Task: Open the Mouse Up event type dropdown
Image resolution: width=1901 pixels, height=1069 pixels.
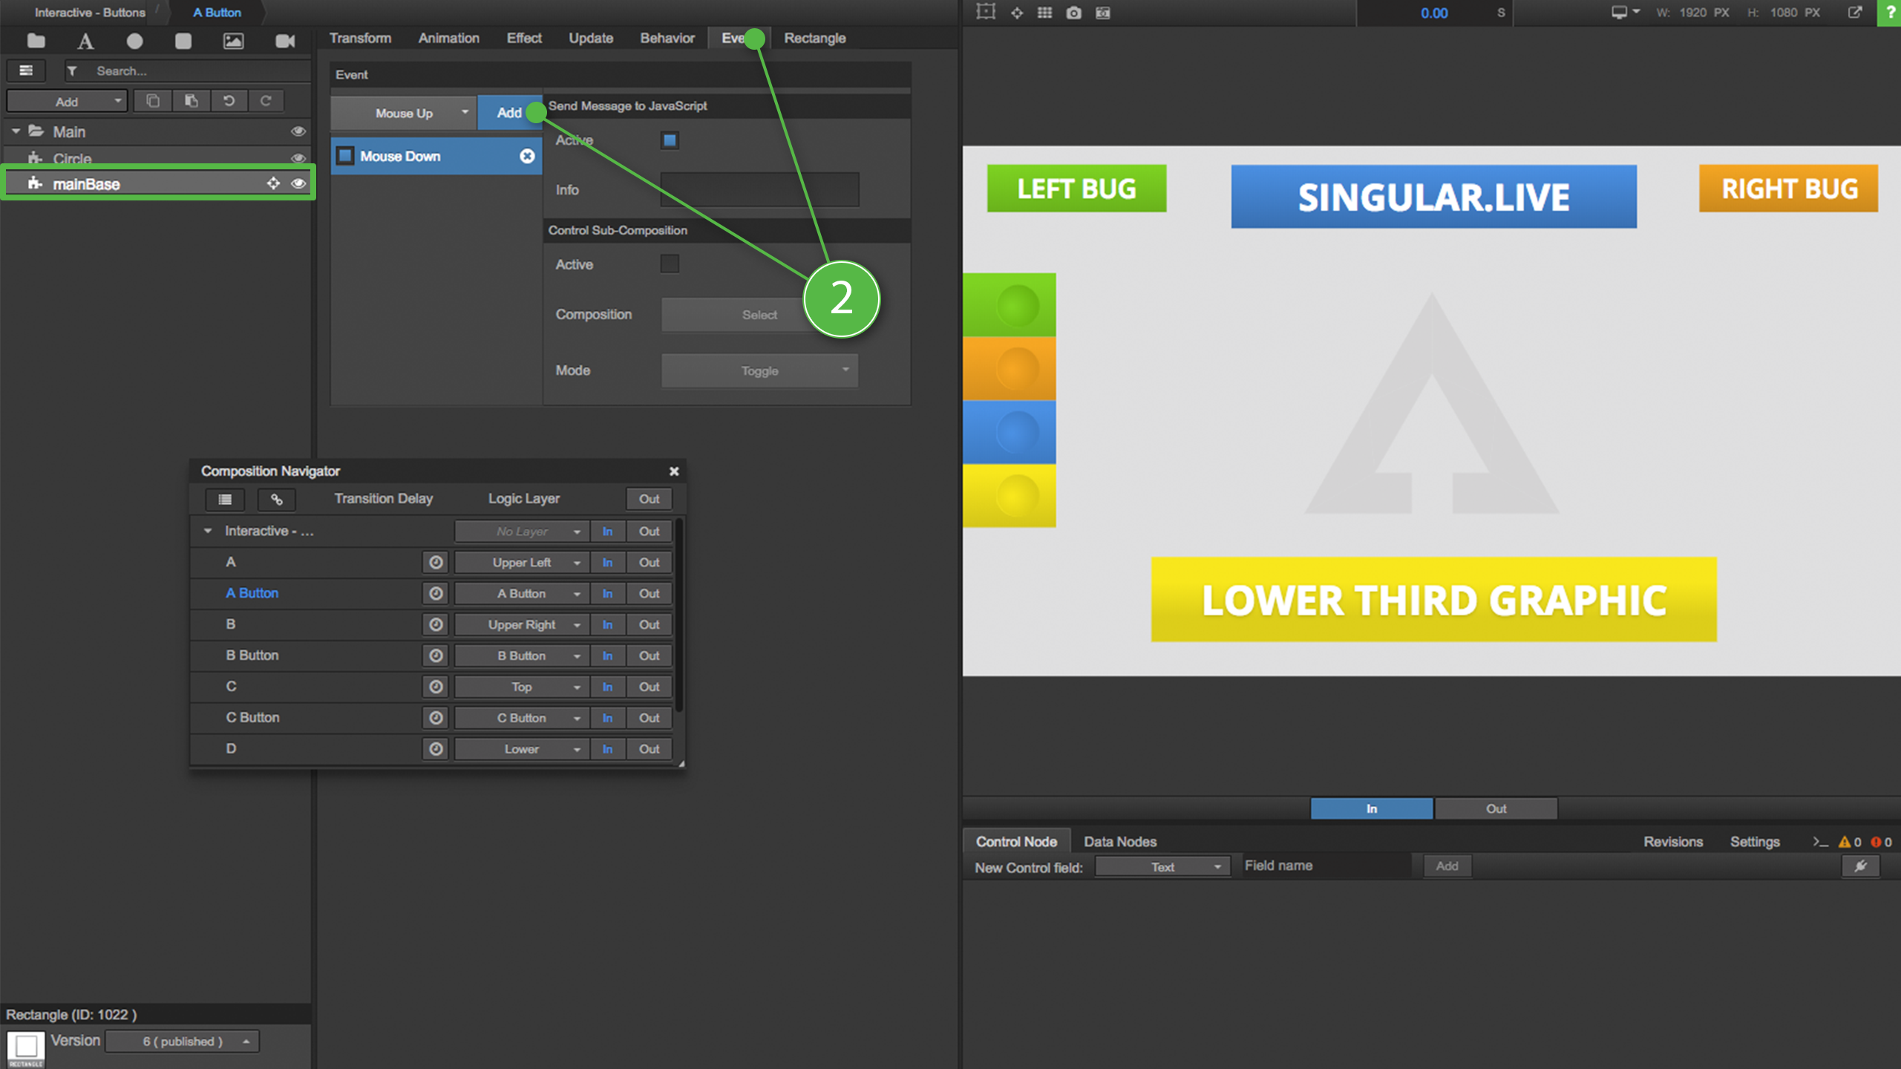Action: click(404, 113)
